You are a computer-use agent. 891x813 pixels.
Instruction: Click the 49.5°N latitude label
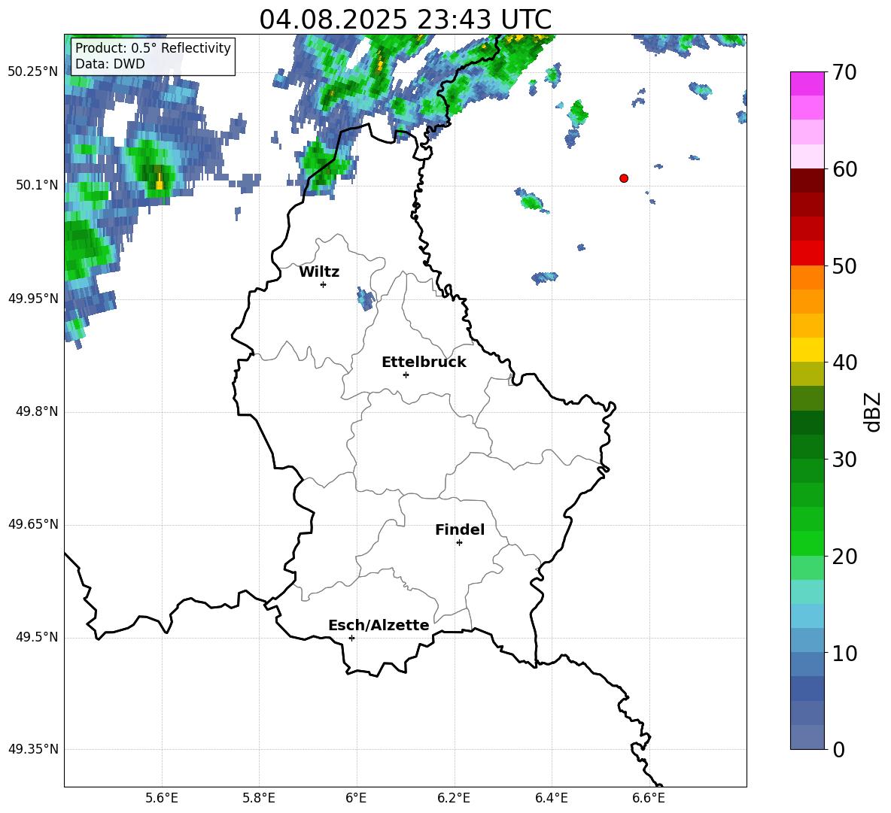(36, 637)
